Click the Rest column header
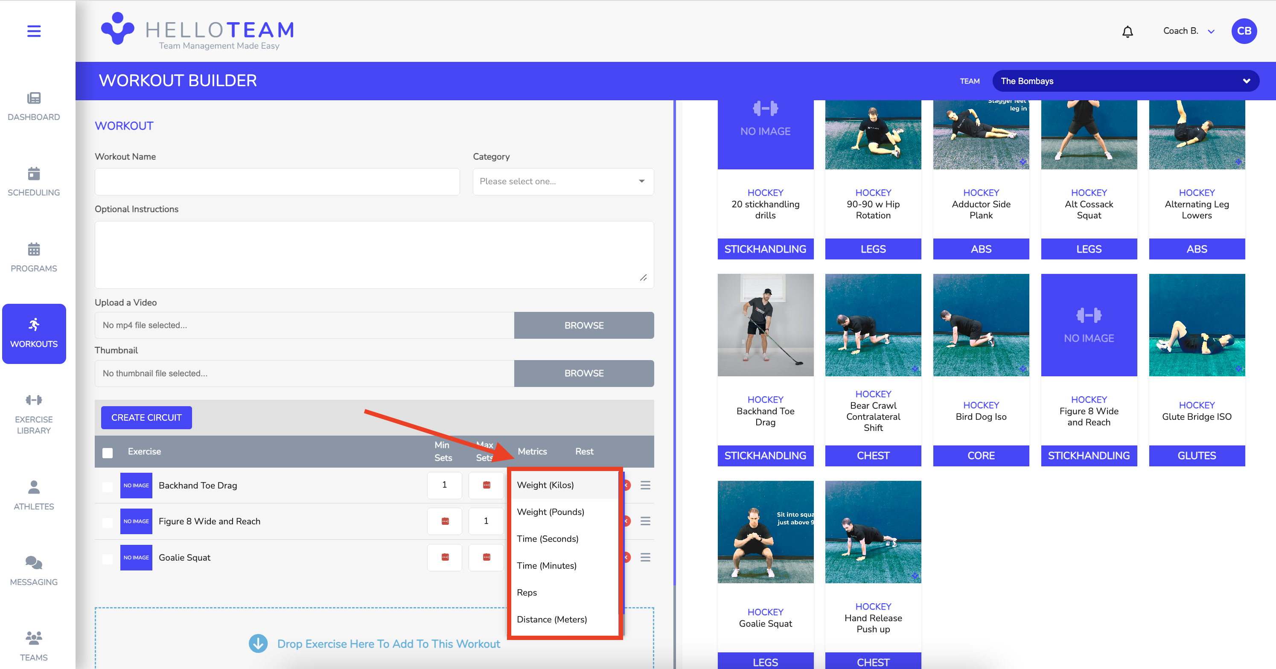 pyautogui.click(x=584, y=451)
